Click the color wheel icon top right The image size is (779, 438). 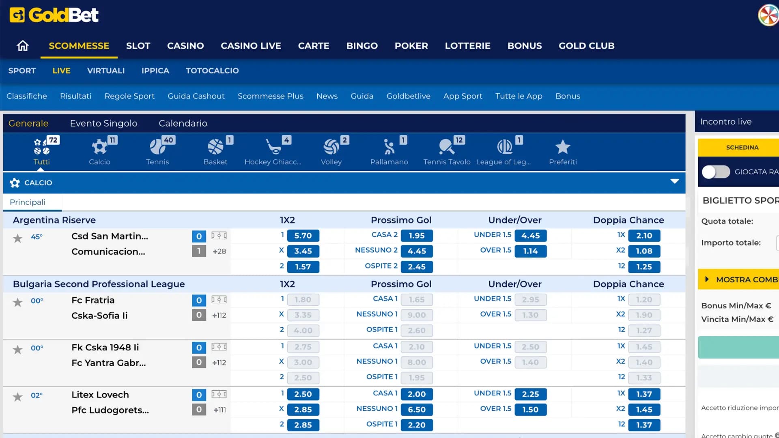click(x=768, y=15)
